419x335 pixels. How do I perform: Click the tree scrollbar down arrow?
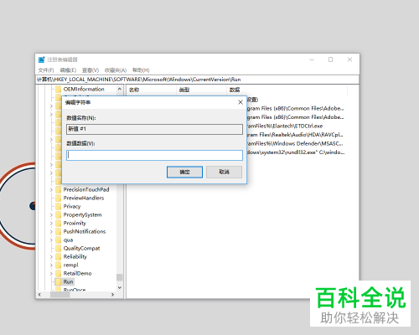120,287
